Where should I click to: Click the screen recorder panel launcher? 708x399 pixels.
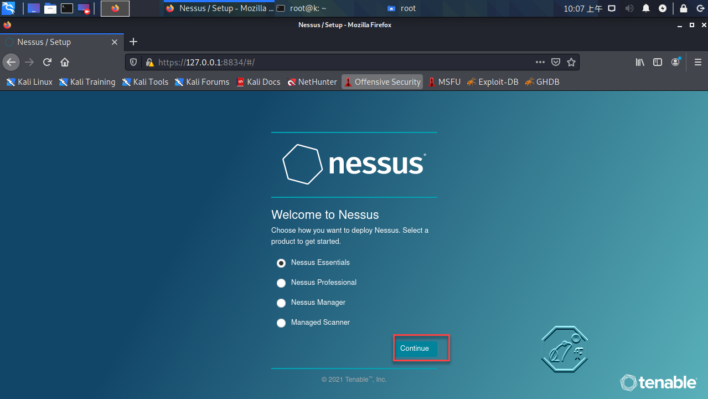pos(84,8)
